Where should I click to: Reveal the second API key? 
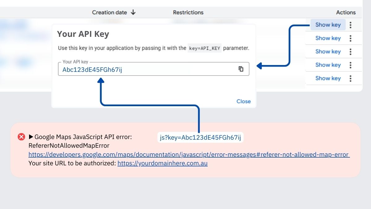click(327, 38)
